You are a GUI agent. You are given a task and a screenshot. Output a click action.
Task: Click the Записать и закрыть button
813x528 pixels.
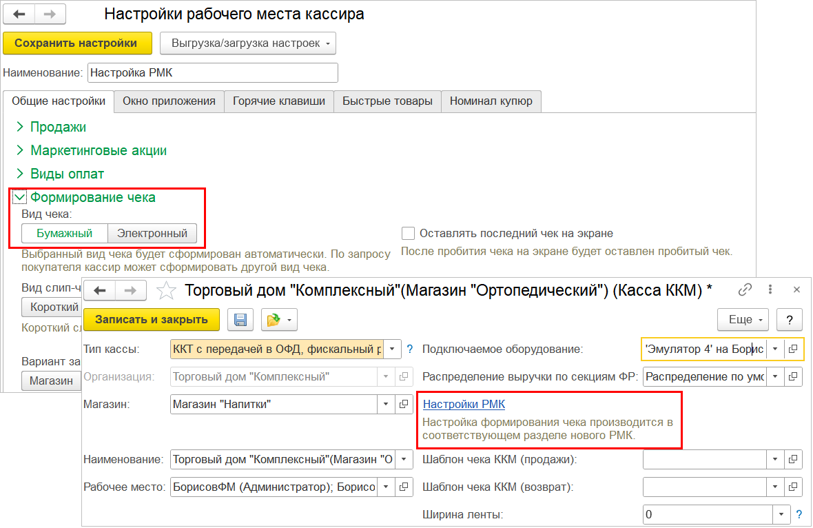152,320
